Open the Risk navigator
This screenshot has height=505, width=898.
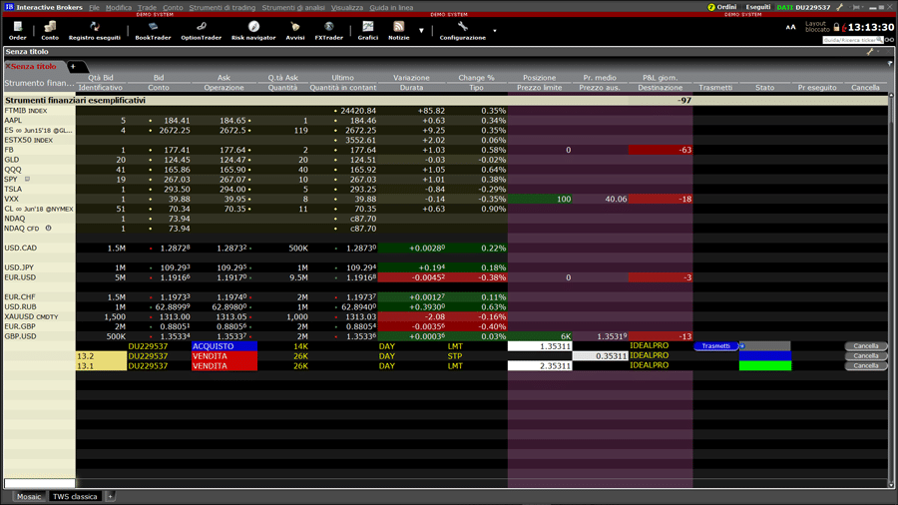coord(253,30)
